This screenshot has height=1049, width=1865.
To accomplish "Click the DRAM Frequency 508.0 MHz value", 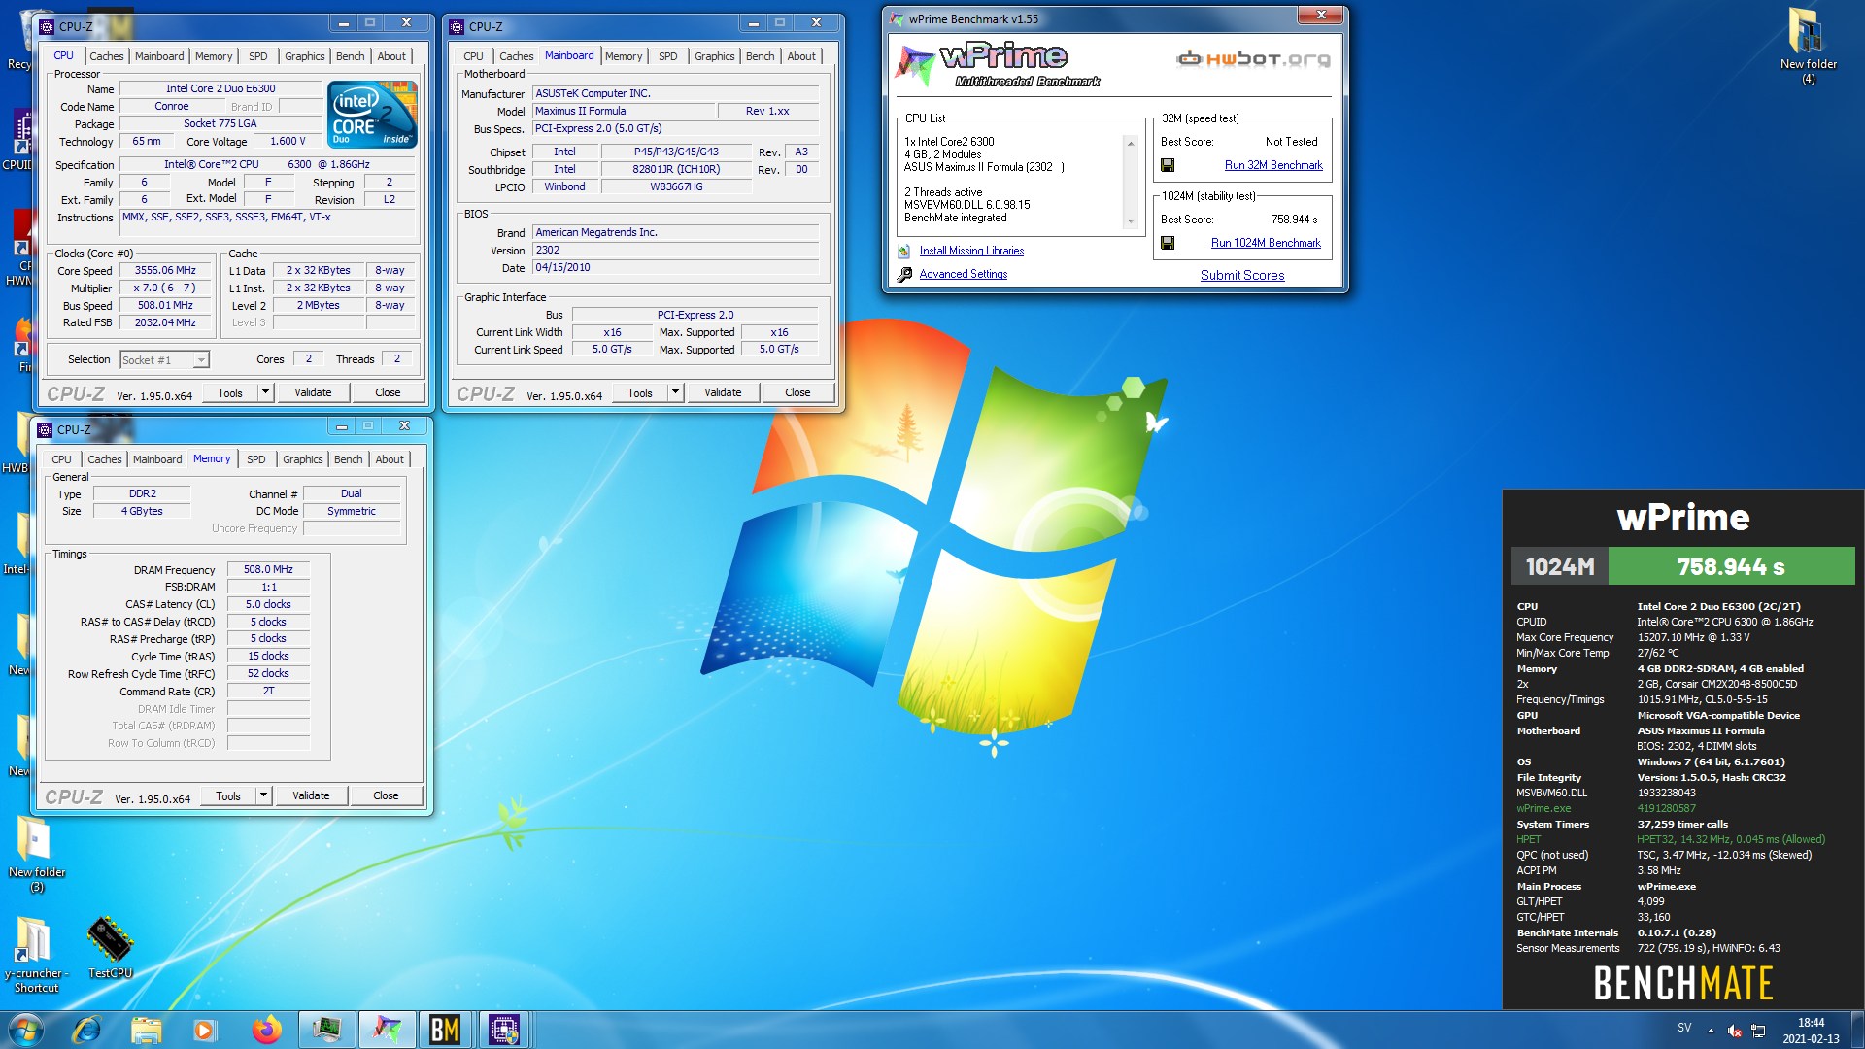I will [x=268, y=570].
